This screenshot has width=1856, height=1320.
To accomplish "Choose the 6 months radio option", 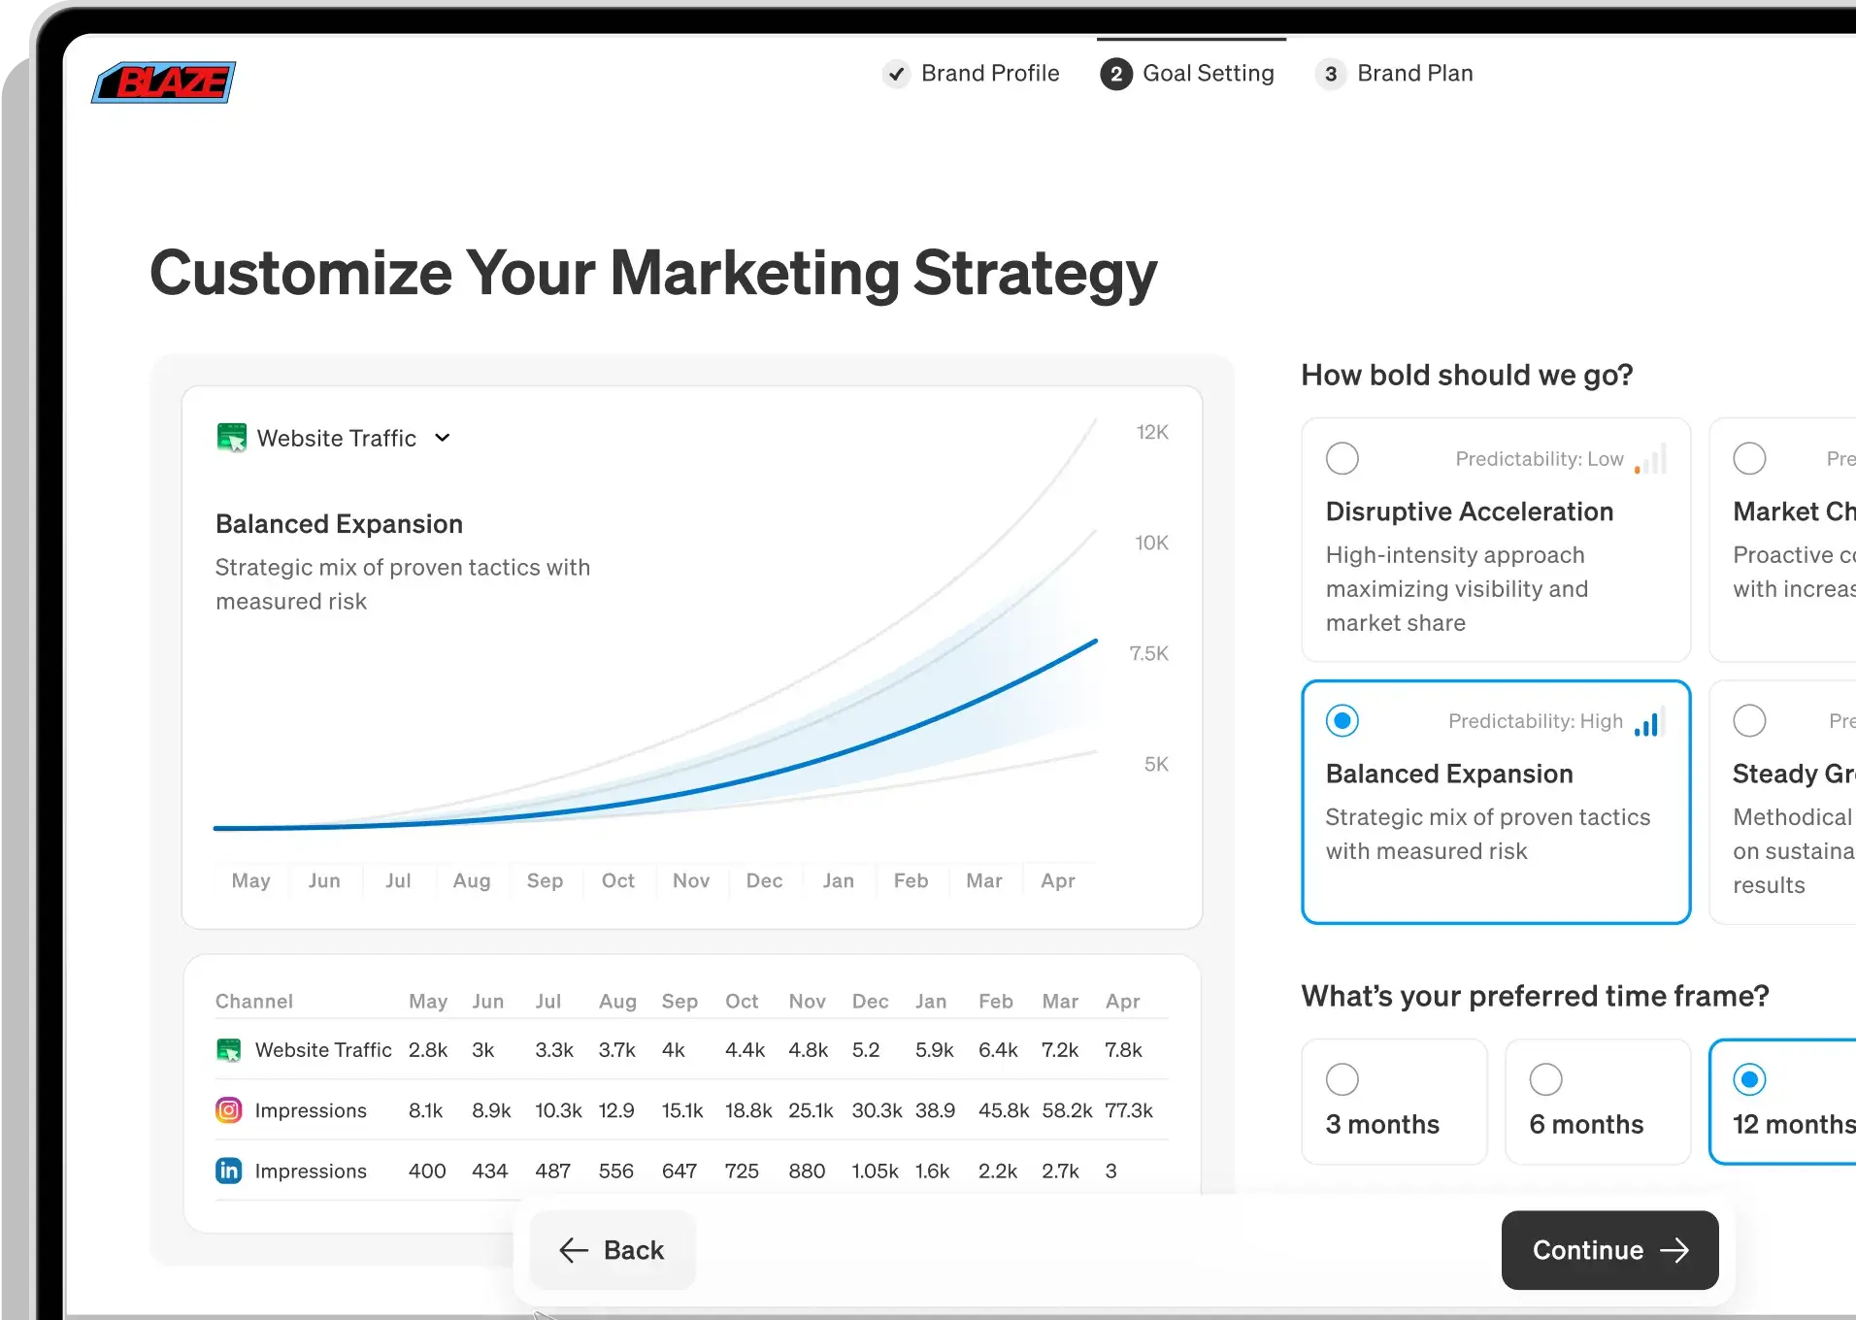I will [x=1545, y=1079].
